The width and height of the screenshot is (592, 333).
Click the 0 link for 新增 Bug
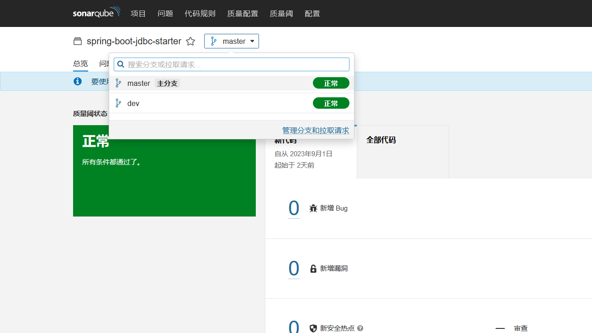tap(294, 208)
